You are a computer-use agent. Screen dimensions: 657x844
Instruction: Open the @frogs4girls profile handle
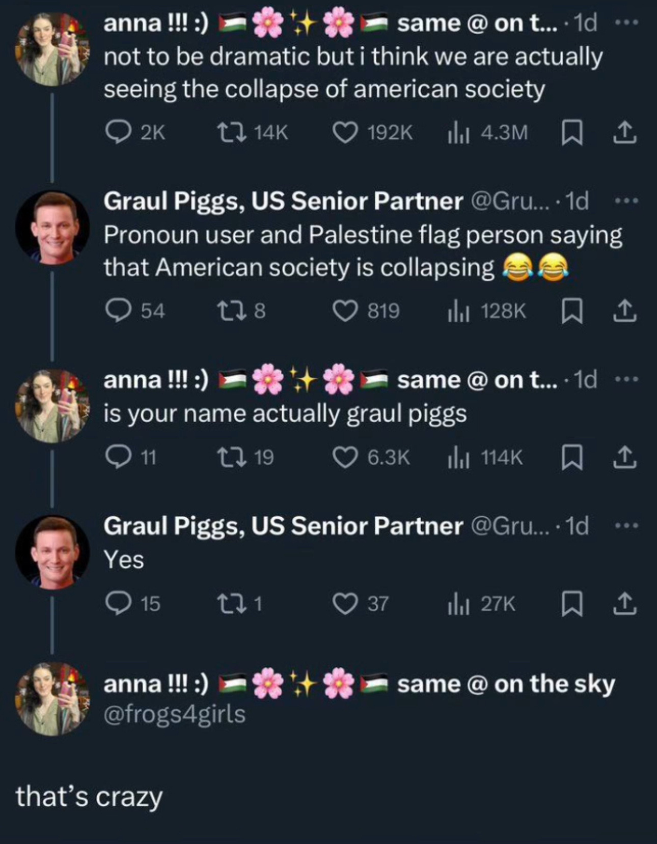174,714
